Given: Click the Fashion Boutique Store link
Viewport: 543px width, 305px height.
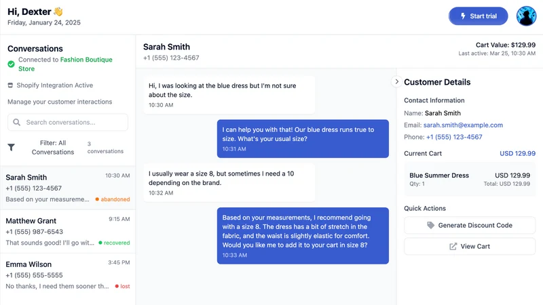Looking at the screenshot, I should click(x=65, y=64).
